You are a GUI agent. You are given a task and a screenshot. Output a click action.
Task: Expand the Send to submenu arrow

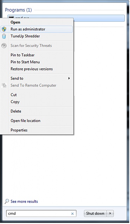click(69, 78)
